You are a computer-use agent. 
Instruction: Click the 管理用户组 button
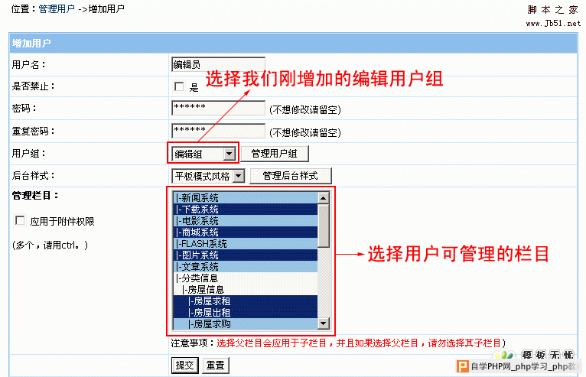point(275,154)
